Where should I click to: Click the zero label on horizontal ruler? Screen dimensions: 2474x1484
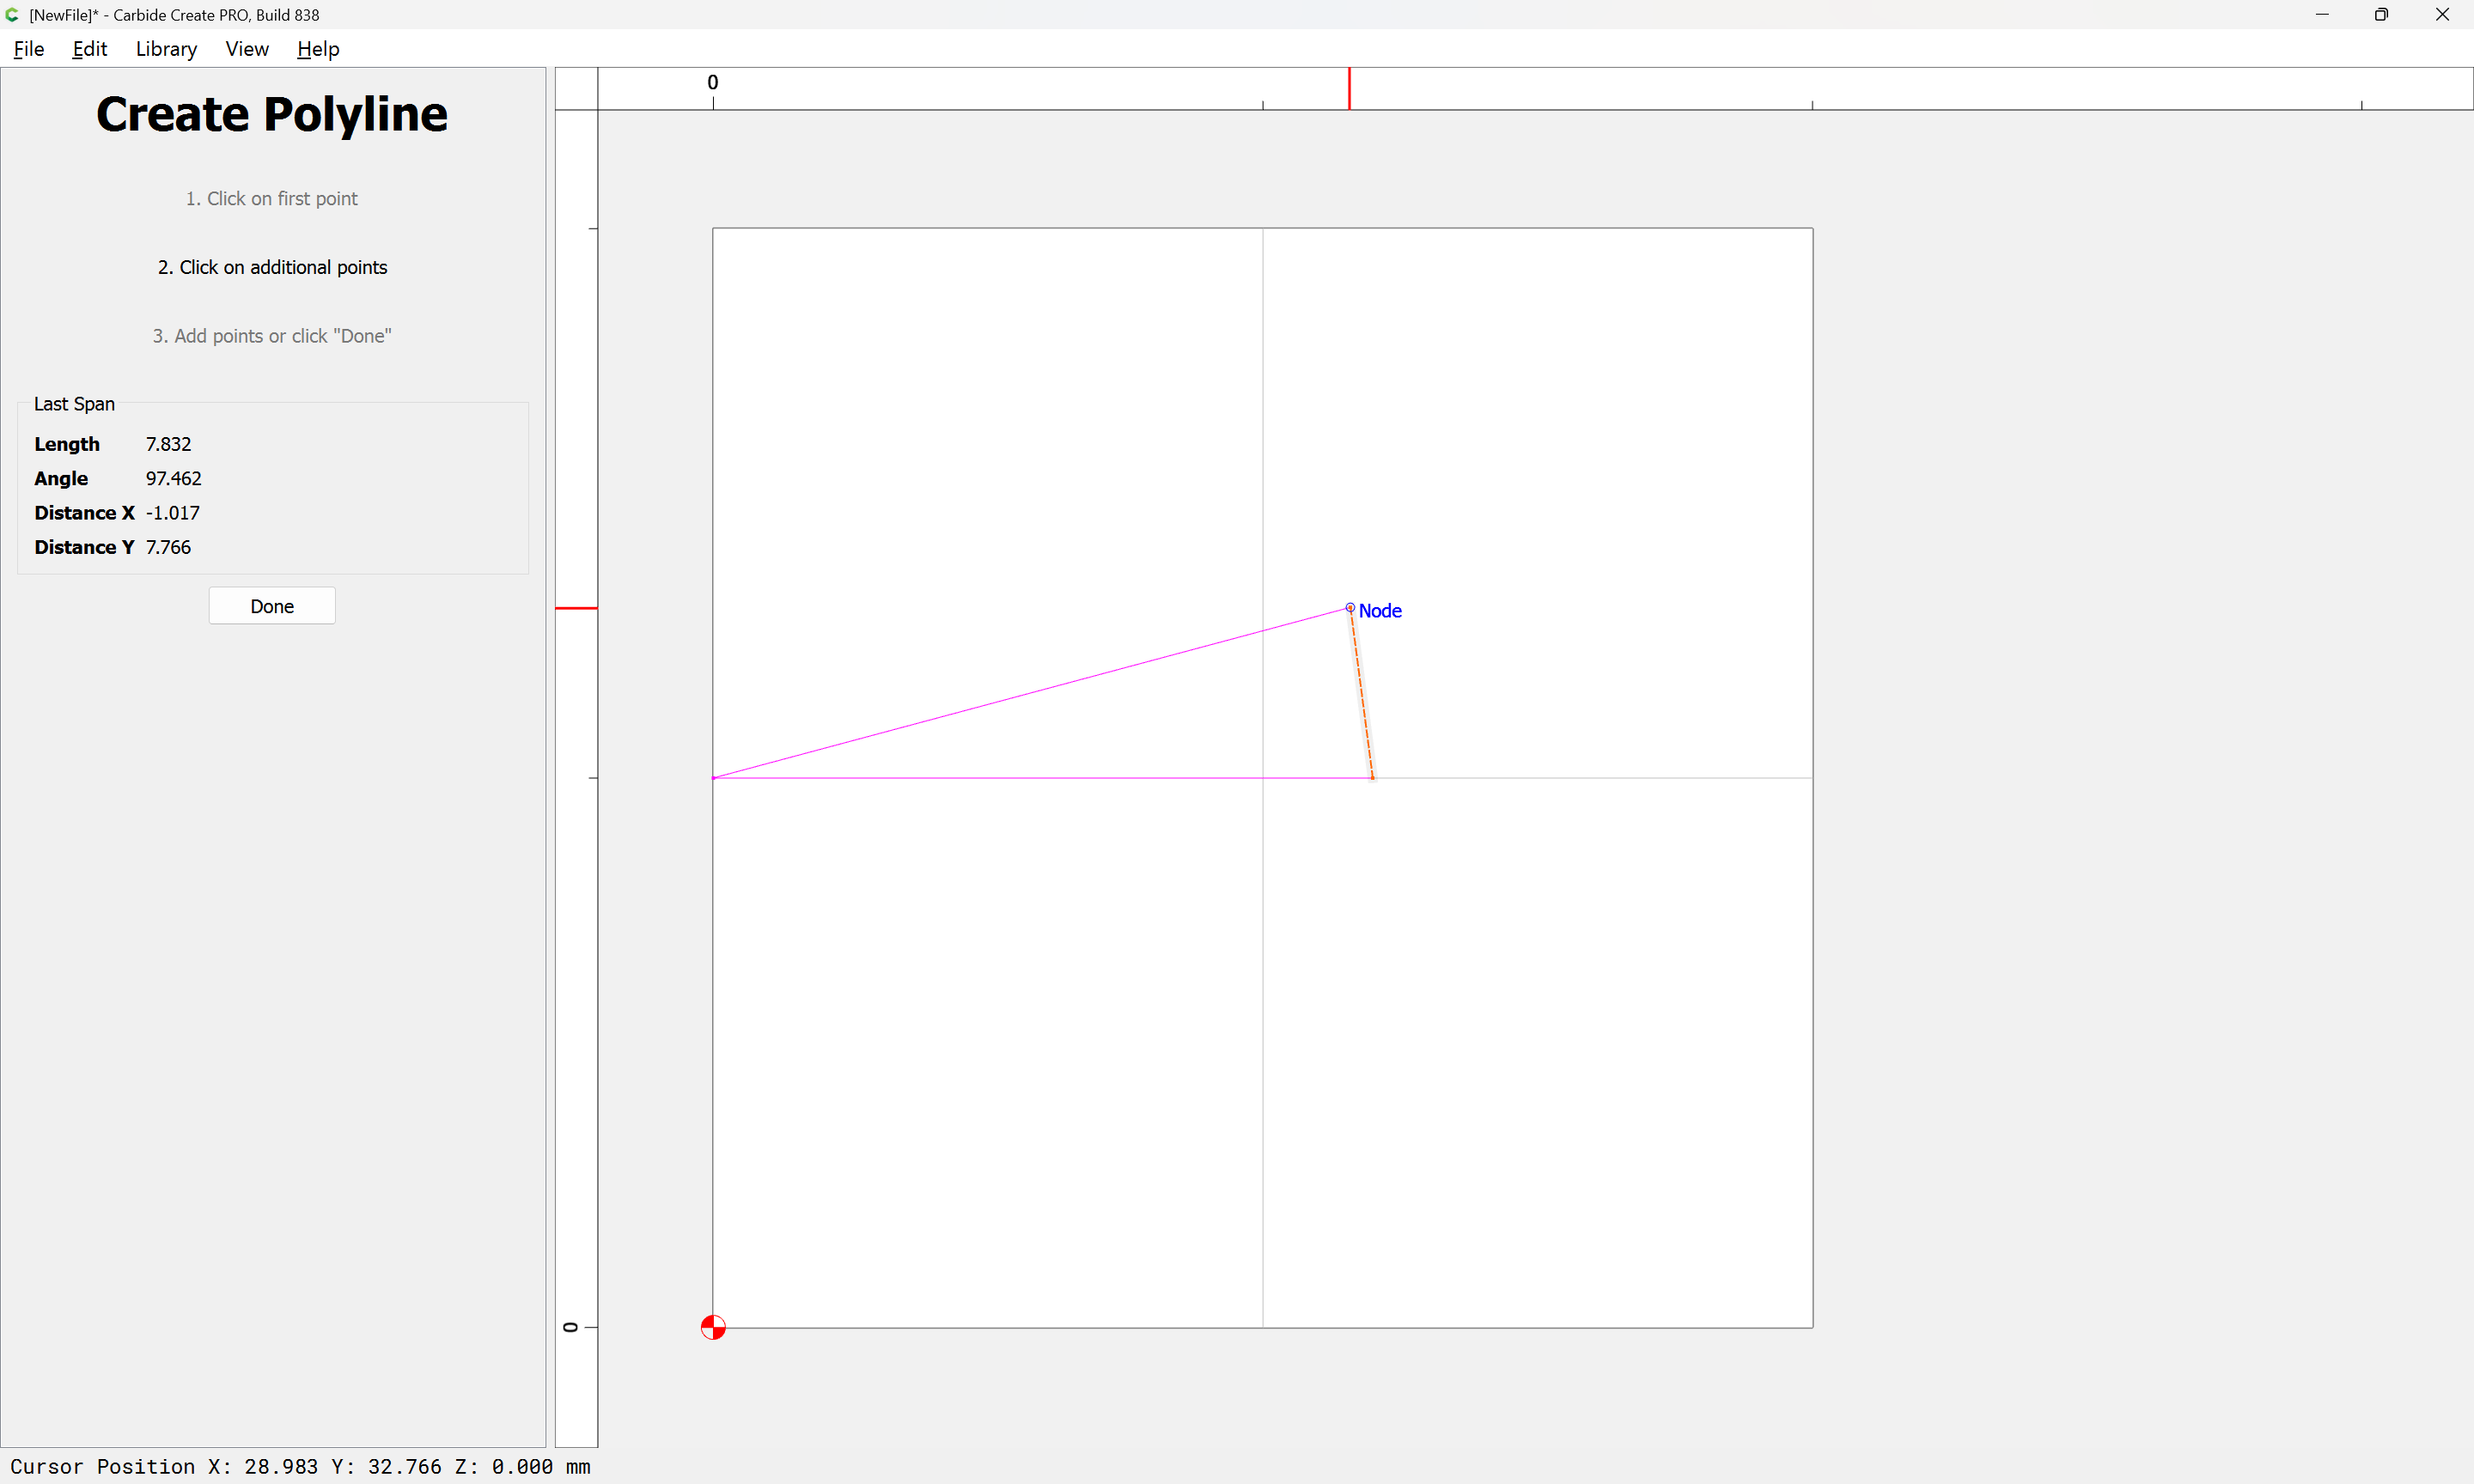712,82
